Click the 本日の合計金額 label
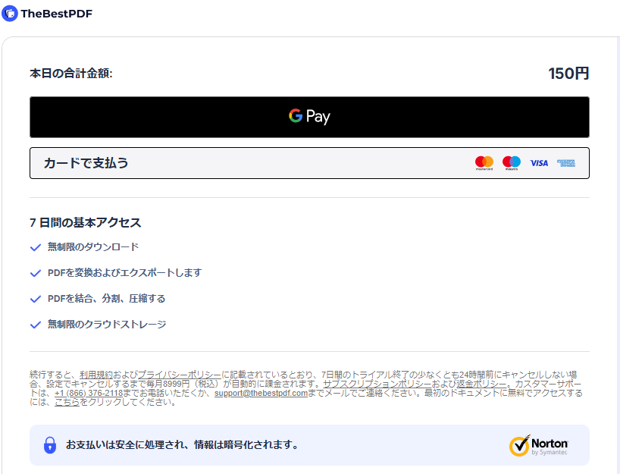Viewport: 620px width, 474px height. pyautogui.click(x=71, y=74)
